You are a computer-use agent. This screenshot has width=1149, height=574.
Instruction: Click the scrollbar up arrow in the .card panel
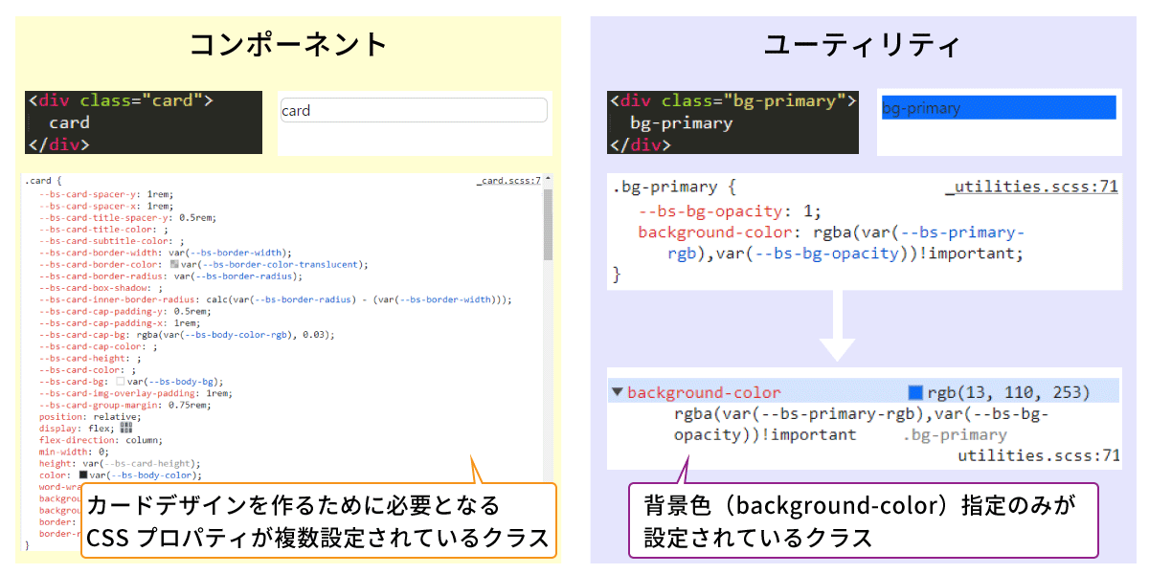(548, 180)
